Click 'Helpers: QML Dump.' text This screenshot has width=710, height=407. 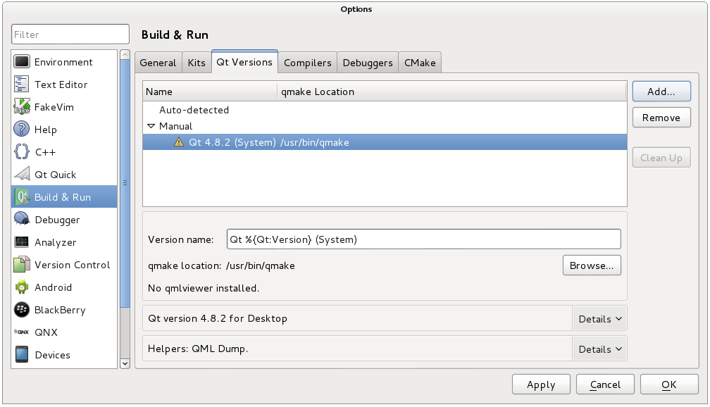tap(197, 349)
